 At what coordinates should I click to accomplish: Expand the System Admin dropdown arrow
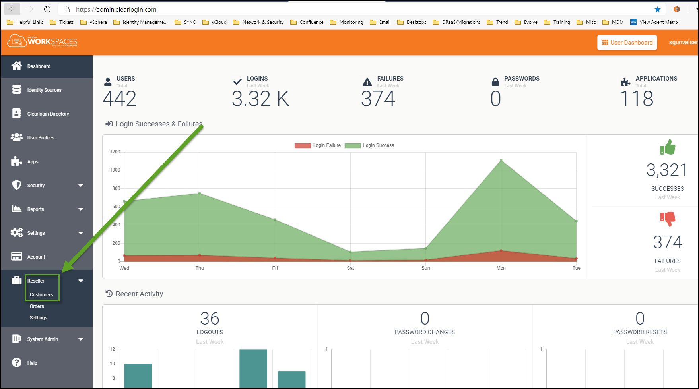[x=81, y=339]
